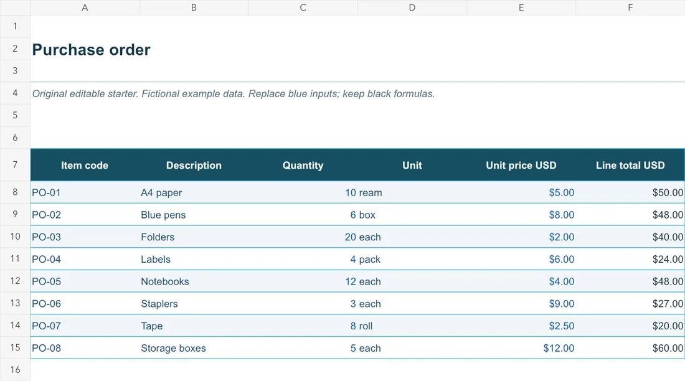Select the PO-06 item code cell
This screenshot has height=381, width=685.
[x=85, y=303]
